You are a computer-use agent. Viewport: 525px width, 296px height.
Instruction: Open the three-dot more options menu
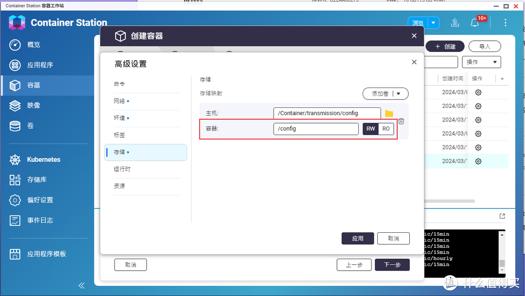[505, 22]
